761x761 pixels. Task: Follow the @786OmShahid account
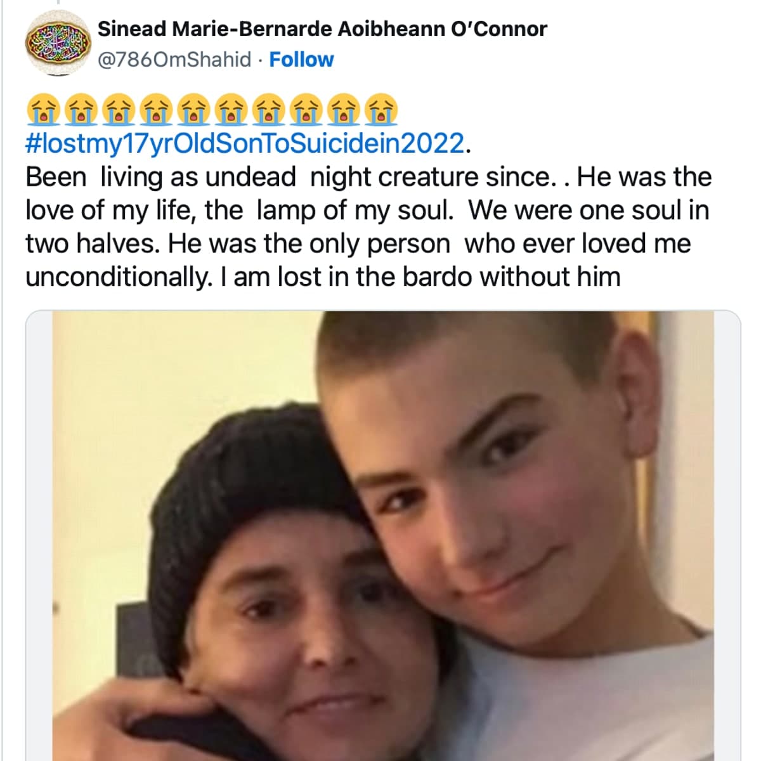[x=301, y=60]
